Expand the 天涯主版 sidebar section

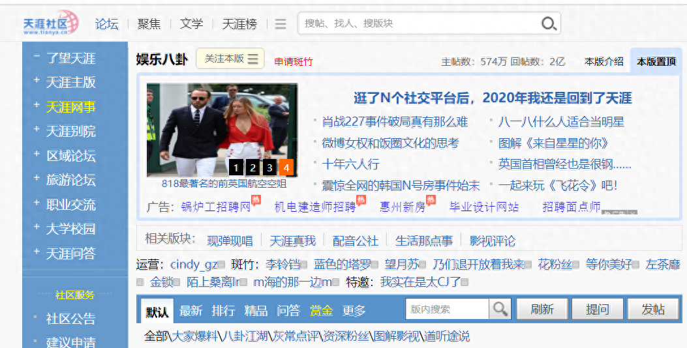[x=37, y=81]
